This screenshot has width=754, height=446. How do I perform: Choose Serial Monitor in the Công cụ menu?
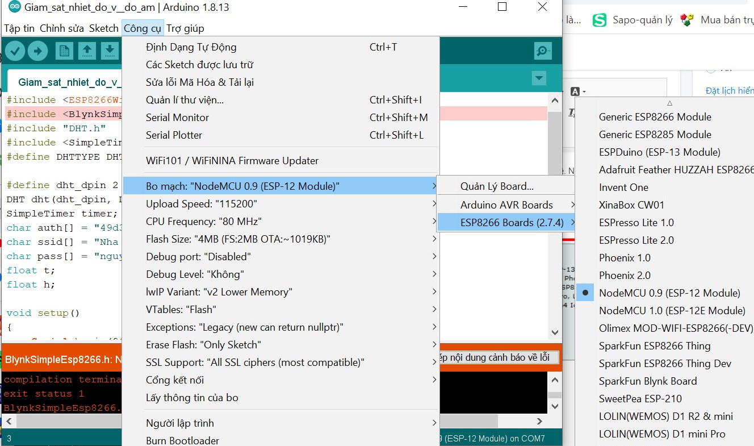281,118
